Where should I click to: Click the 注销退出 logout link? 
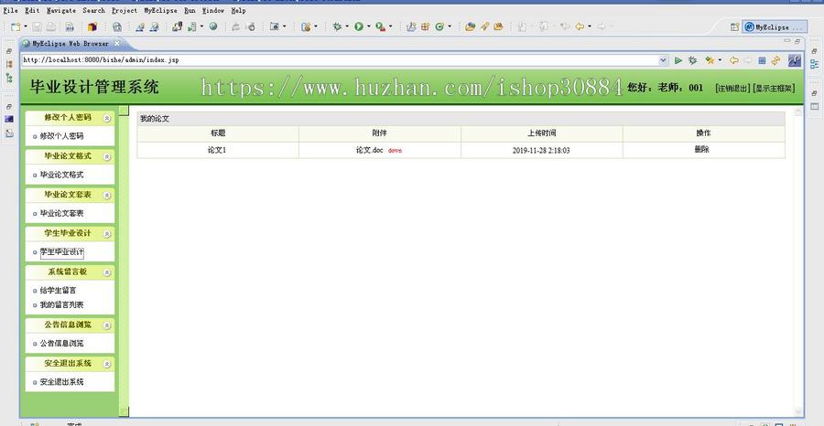(732, 88)
